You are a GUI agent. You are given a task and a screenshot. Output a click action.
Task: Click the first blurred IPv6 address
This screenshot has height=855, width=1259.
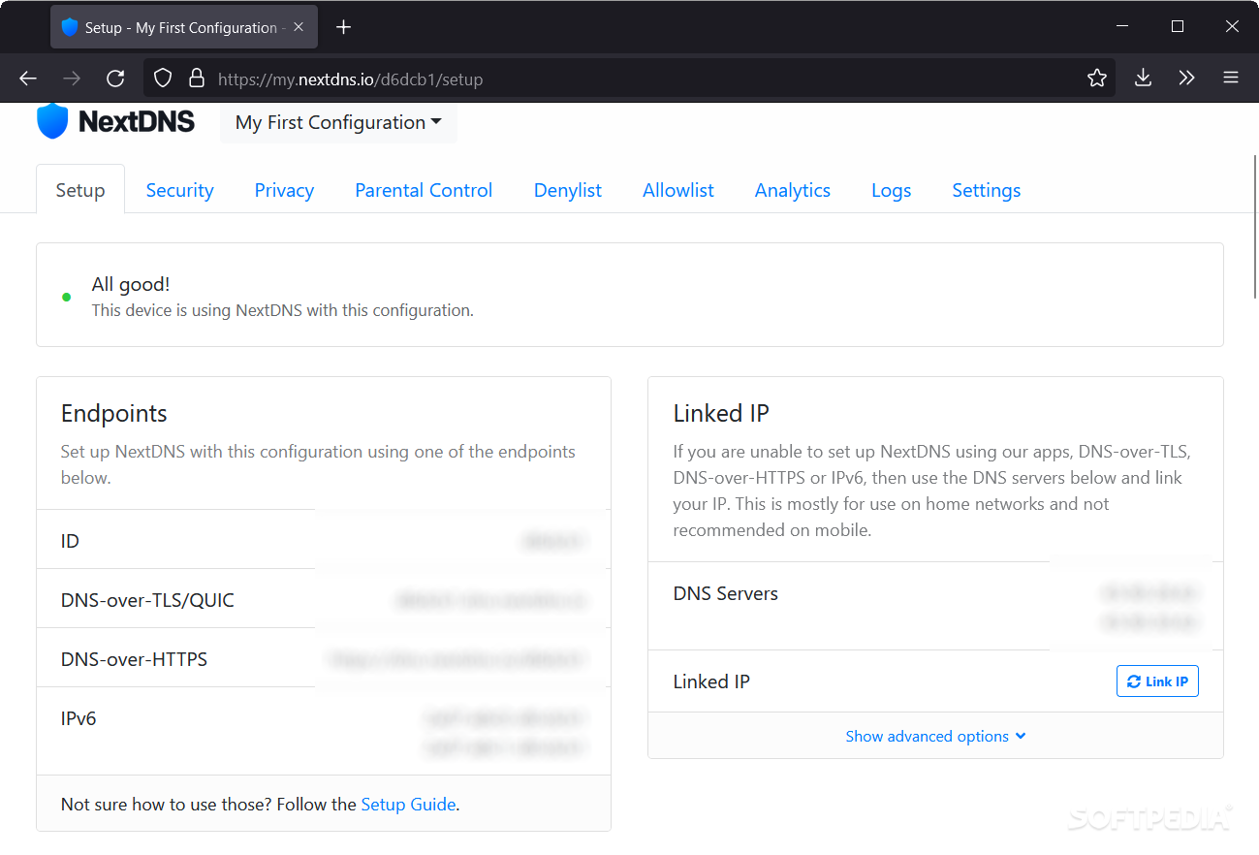[506, 719]
